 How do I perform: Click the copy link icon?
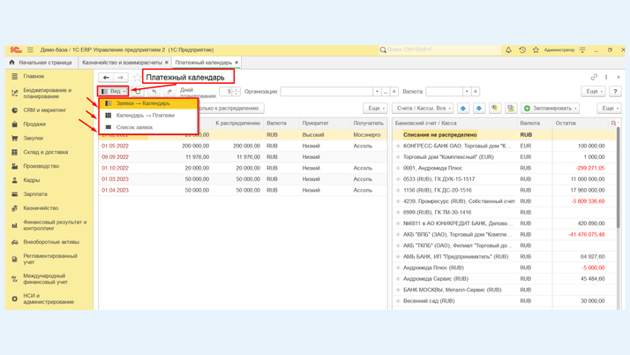pyautogui.click(x=594, y=78)
